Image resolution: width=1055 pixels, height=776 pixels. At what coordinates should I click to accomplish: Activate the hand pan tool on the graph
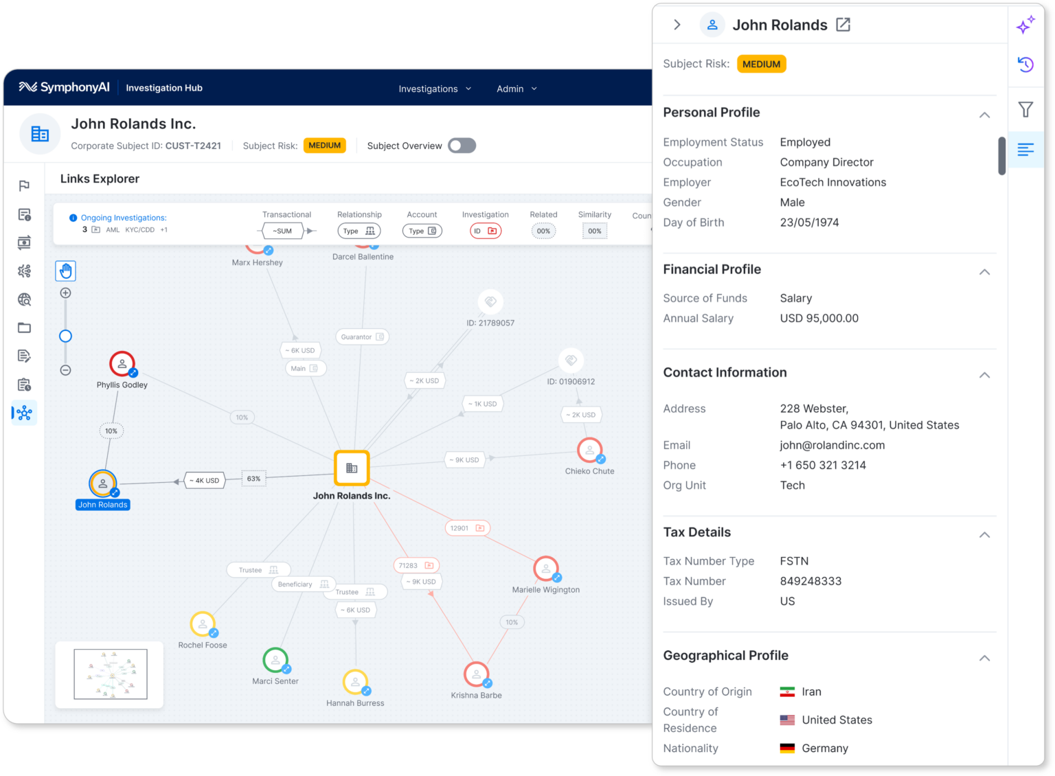pos(65,271)
